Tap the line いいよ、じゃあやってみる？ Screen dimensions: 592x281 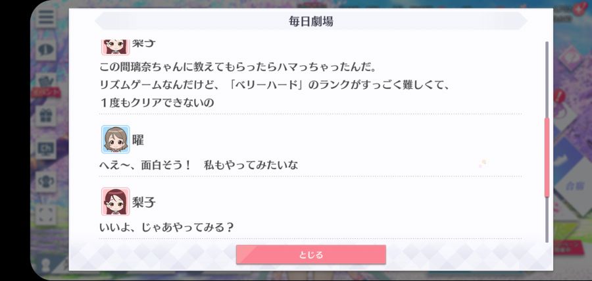tap(166, 228)
